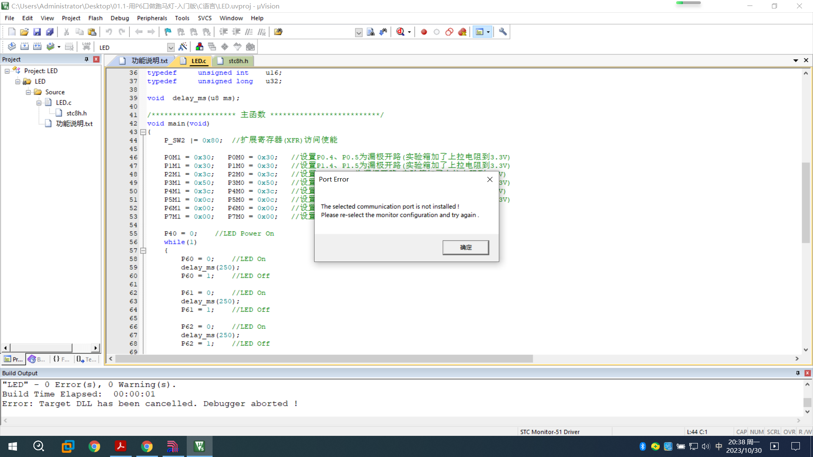Click Bluetooth icon in system tray
The height and width of the screenshot is (457, 813).
tap(642, 446)
